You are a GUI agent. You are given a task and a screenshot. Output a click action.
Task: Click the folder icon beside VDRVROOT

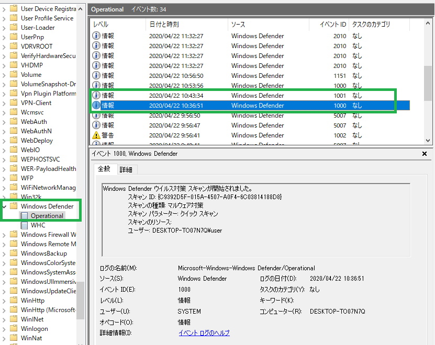click(x=14, y=46)
